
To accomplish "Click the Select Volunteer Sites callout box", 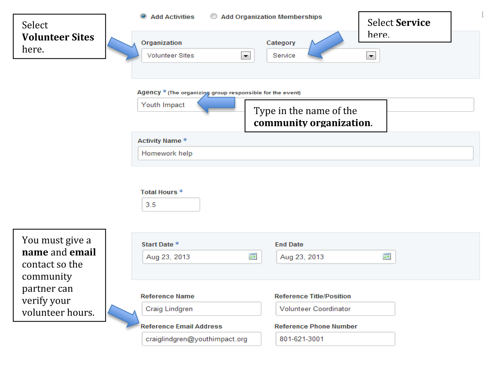I will click(59, 37).
